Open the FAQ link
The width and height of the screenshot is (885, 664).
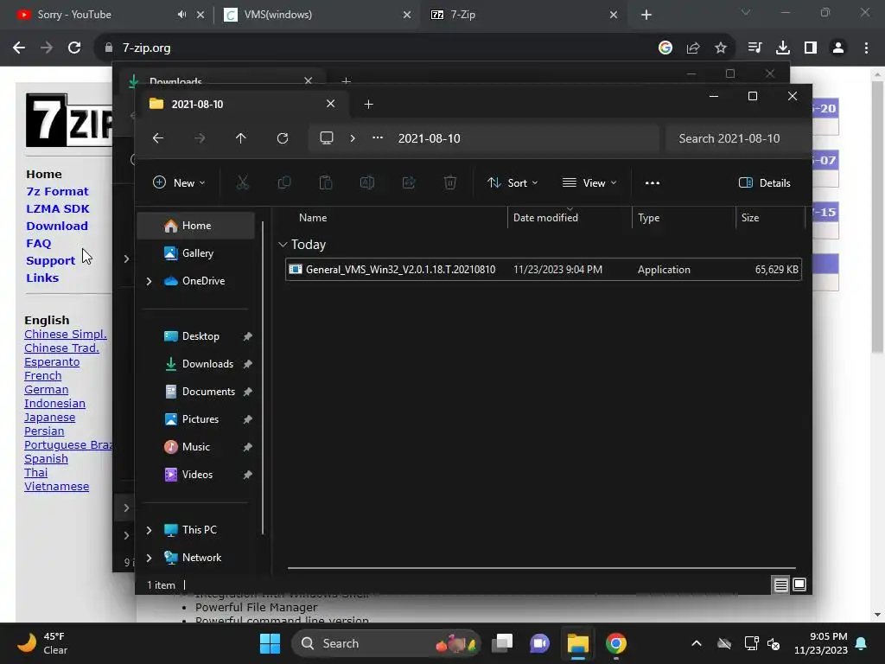pos(38,243)
